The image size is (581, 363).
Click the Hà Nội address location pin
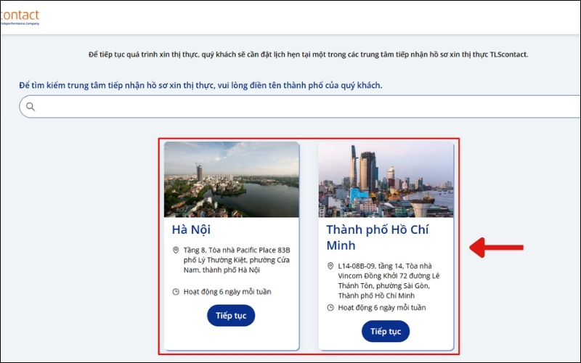coord(176,250)
